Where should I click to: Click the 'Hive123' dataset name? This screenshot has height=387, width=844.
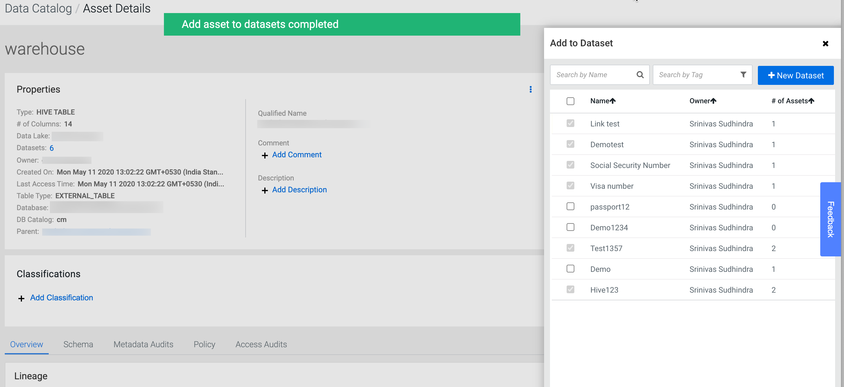tap(604, 290)
